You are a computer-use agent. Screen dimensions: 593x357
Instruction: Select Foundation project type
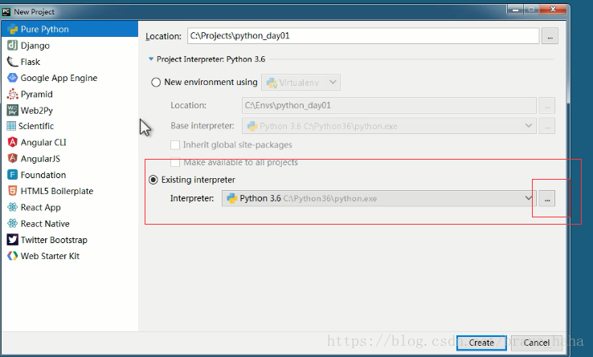pyautogui.click(x=70, y=175)
